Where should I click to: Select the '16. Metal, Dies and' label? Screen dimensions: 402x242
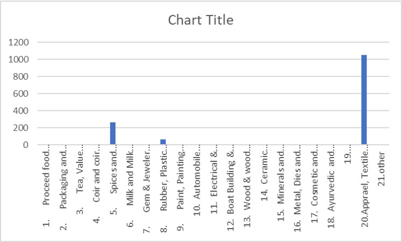[298, 191]
